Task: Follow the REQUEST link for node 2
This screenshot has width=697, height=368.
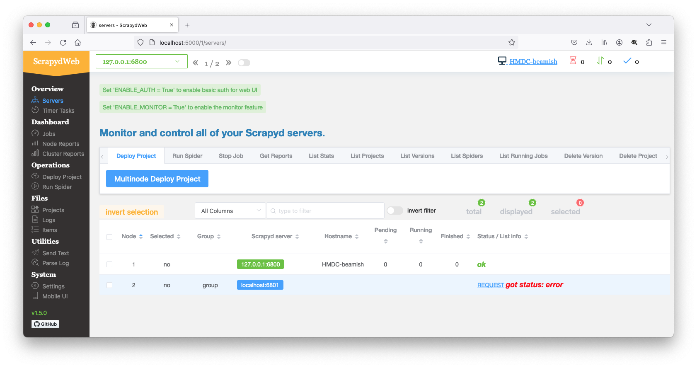Action: pyautogui.click(x=490, y=285)
